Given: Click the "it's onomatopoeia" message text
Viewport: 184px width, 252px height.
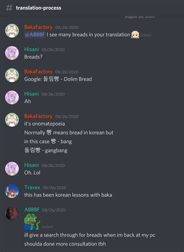Looking at the screenshot, I should [x=45, y=124].
